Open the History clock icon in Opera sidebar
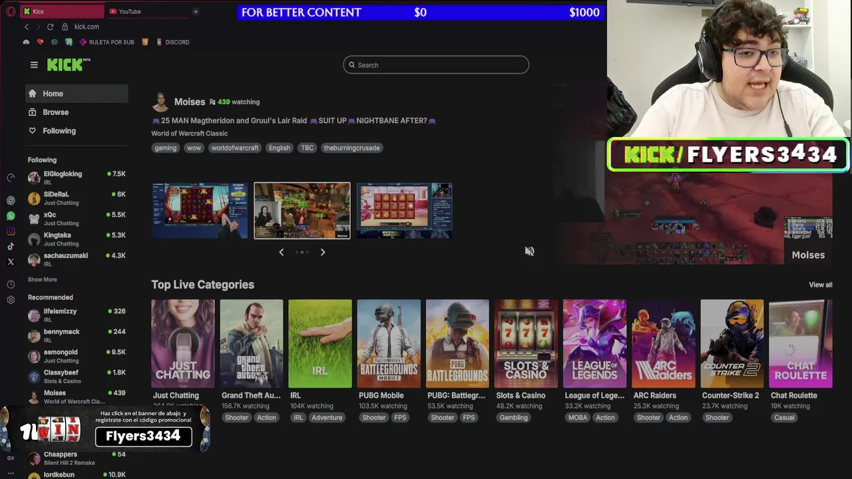Screen dimensions: 852x479 [x=11, y=285]
